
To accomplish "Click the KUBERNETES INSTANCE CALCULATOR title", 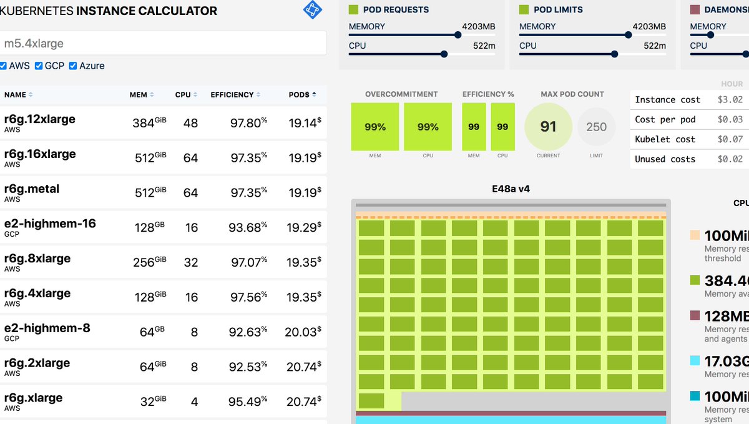I will [x=109, y=11].
